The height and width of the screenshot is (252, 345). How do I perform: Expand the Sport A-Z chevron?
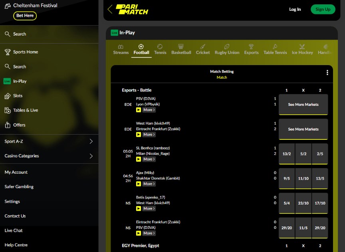(x=91, y=141)
